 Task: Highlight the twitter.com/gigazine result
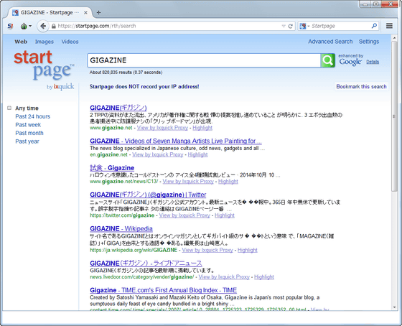click(225, 215)
